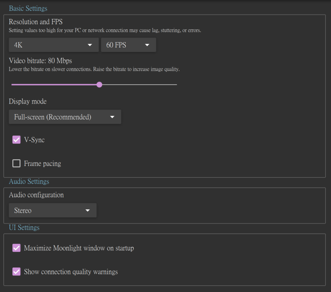Viewport: 331px width, 292px height.
Task: Click the Resolution and FPS label
Action: tap(35, 22)
